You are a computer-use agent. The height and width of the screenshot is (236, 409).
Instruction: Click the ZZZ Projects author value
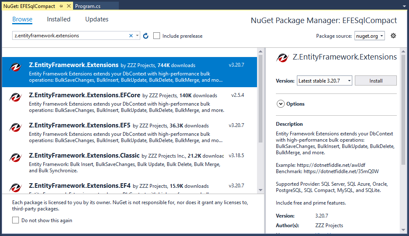[x=329, y=226]
